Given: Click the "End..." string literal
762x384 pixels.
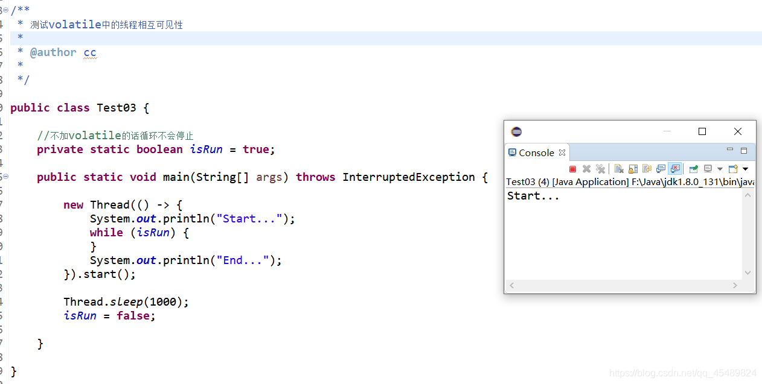Looking at the screenshot, I should click(x=243, y=260).
